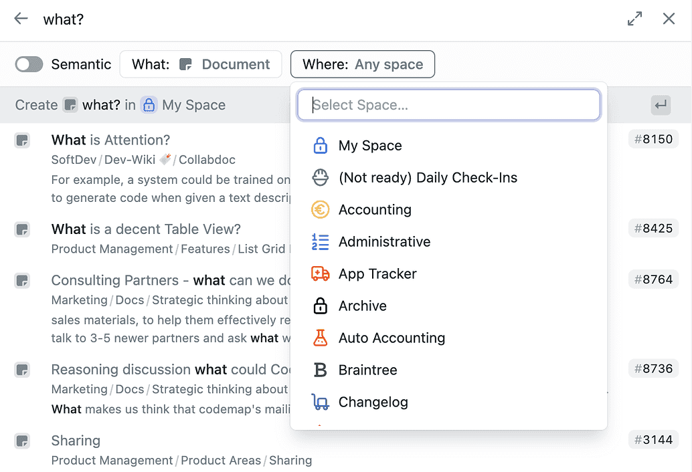Open the What: Document filter dropdown
The height and width of the screenshot is (472, 692).
tap(201, 64)
